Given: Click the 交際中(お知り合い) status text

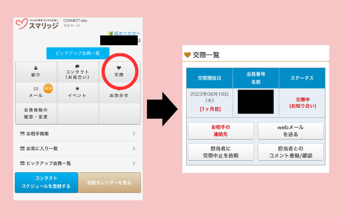Looking at the screenshot, I should point(303,103).
